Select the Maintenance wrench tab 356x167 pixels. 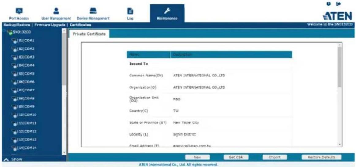(x=167, y=13)
